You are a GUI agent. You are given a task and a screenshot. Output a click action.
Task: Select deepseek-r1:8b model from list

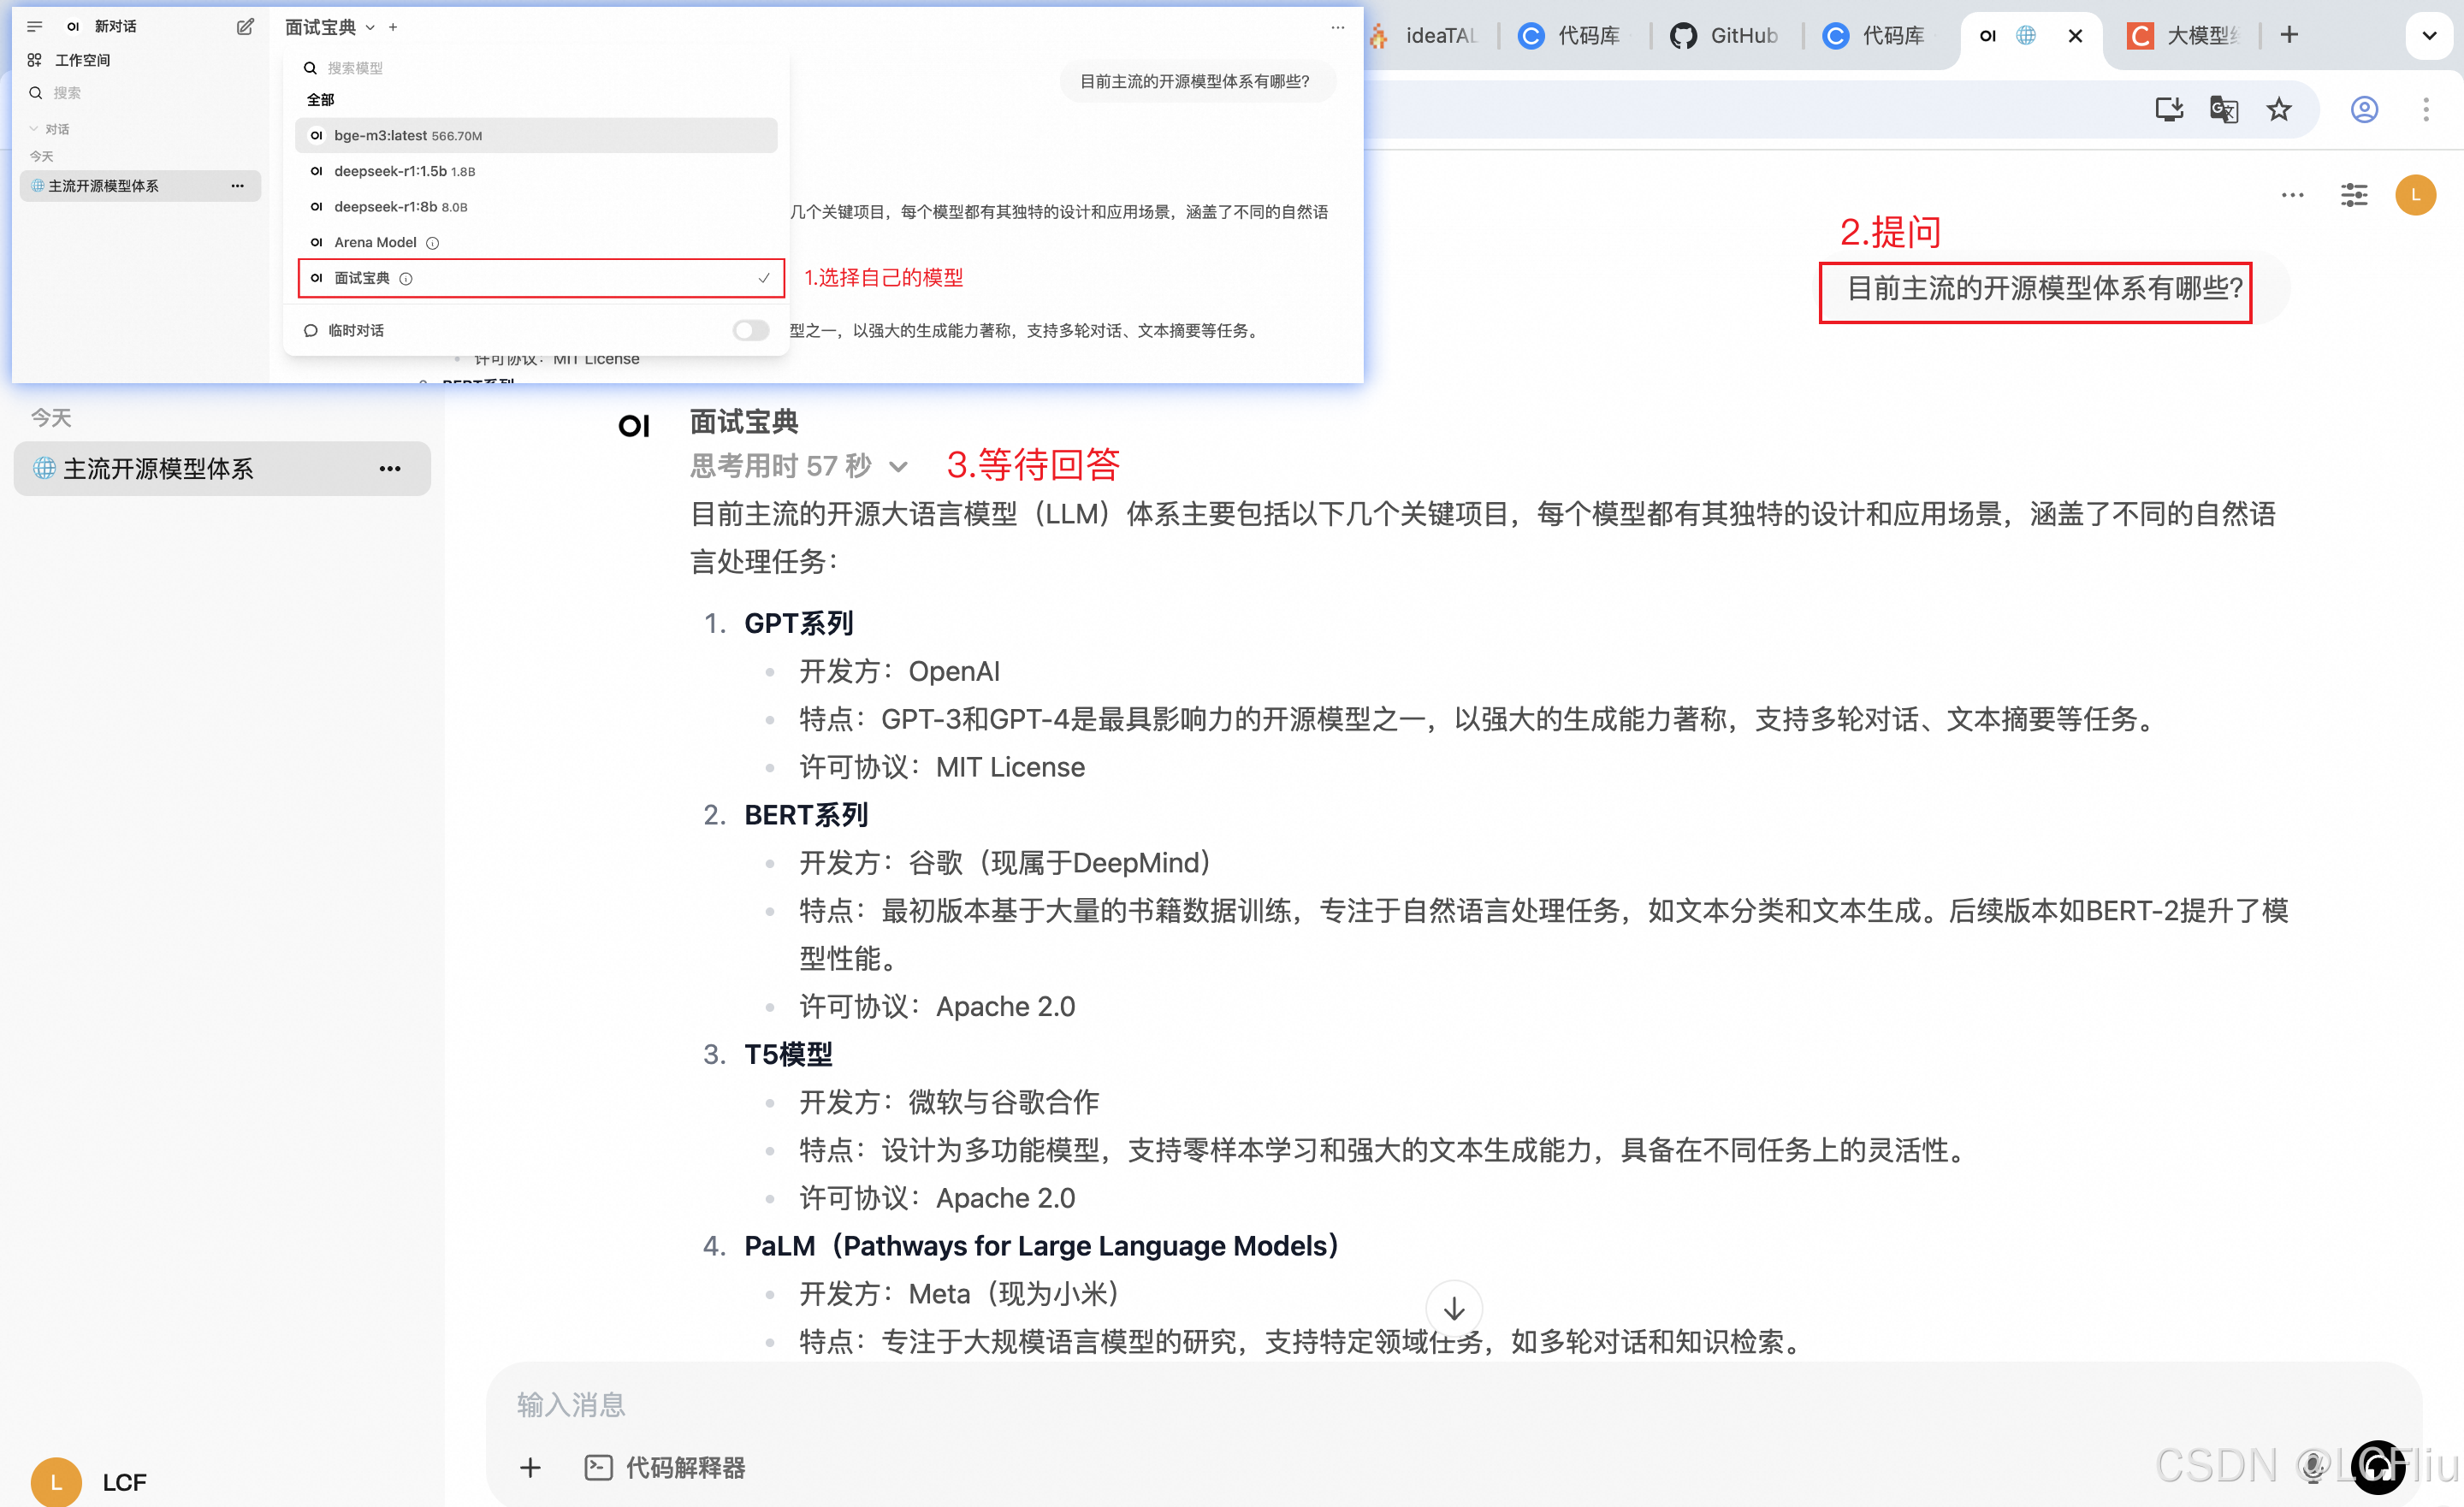coord(536,207)
